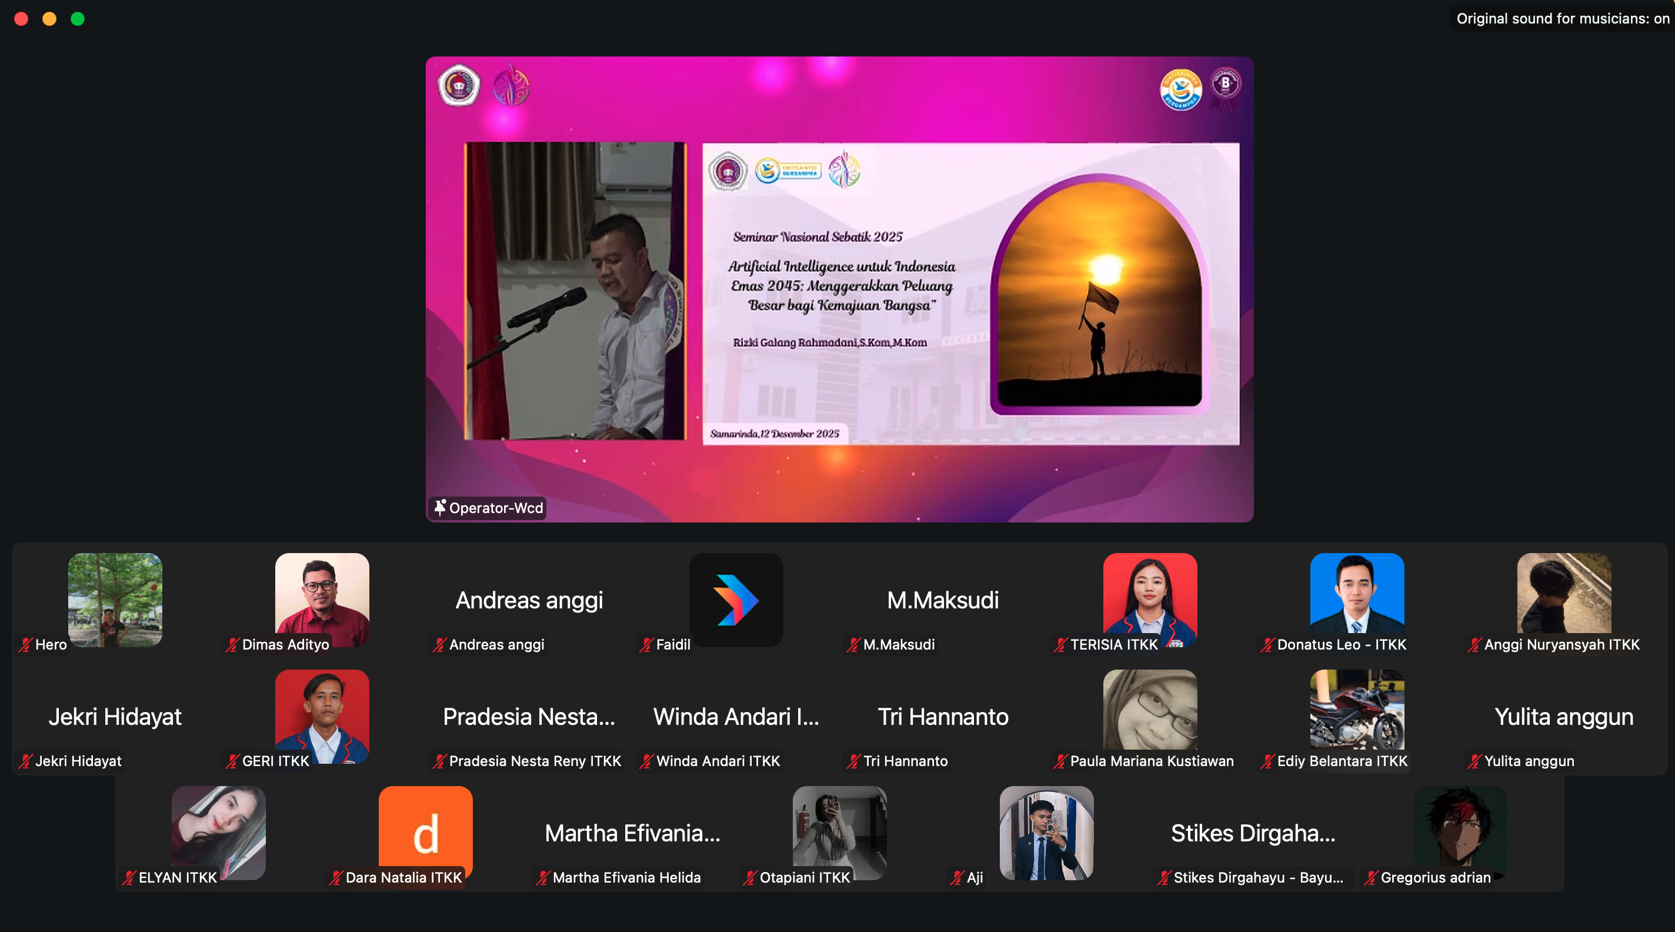Click the green fullscreen window button
1675x932 pixels.
tap(78, 19)
